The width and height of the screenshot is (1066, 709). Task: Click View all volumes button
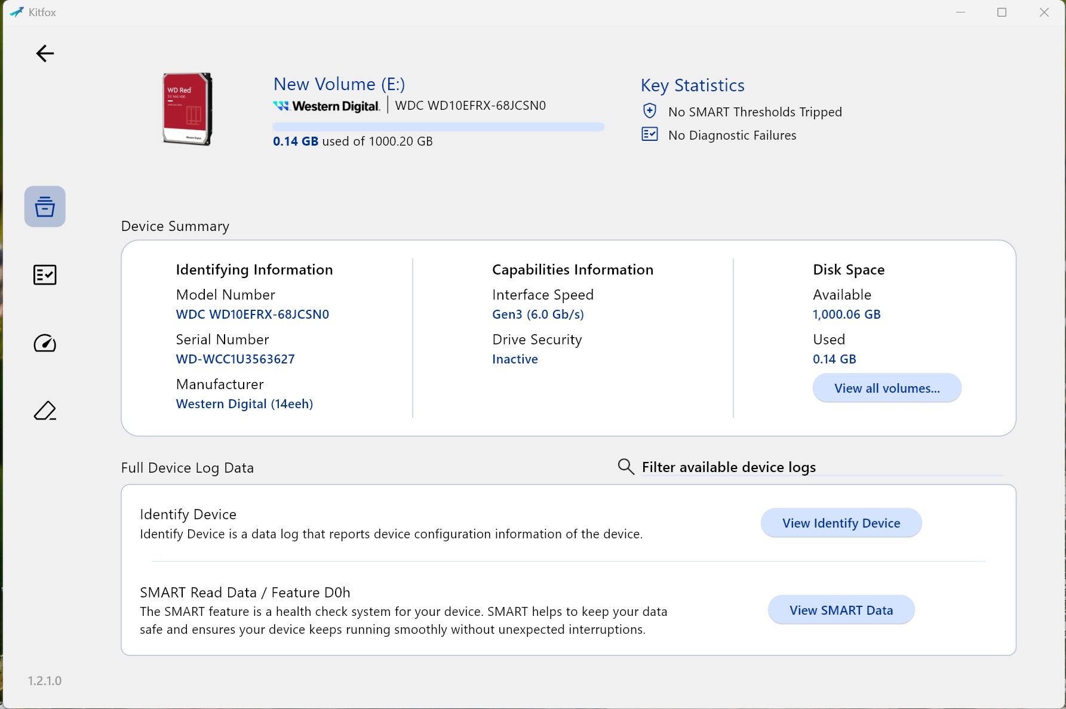(887, 388)
